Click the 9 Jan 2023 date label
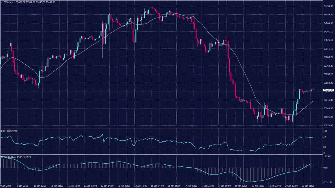The height and width of the screenshot is (188, 335). click(6, 186)
